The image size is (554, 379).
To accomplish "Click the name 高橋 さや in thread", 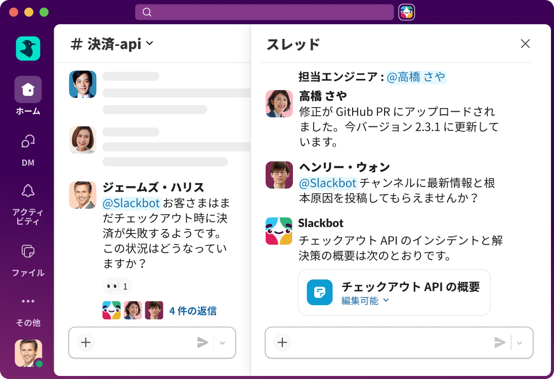I will click(x=323, y=96).
